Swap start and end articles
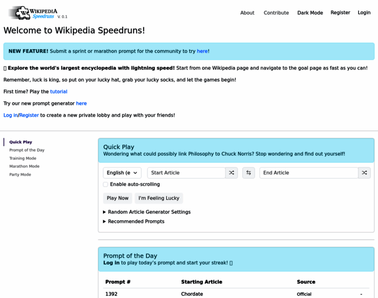The width and height of the screenshot is (378, 298). 249,173
